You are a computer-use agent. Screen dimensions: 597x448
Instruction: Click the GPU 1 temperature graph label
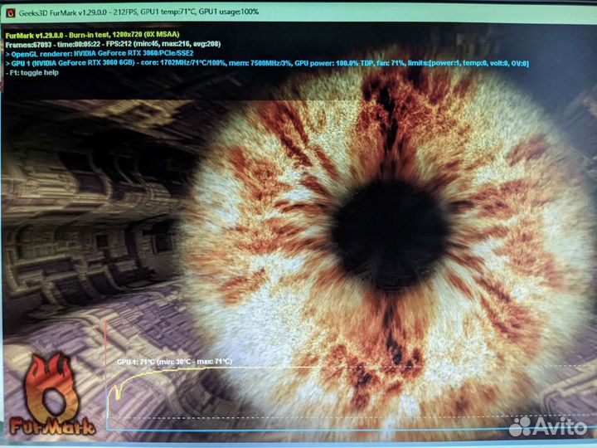tap(174, 362)
